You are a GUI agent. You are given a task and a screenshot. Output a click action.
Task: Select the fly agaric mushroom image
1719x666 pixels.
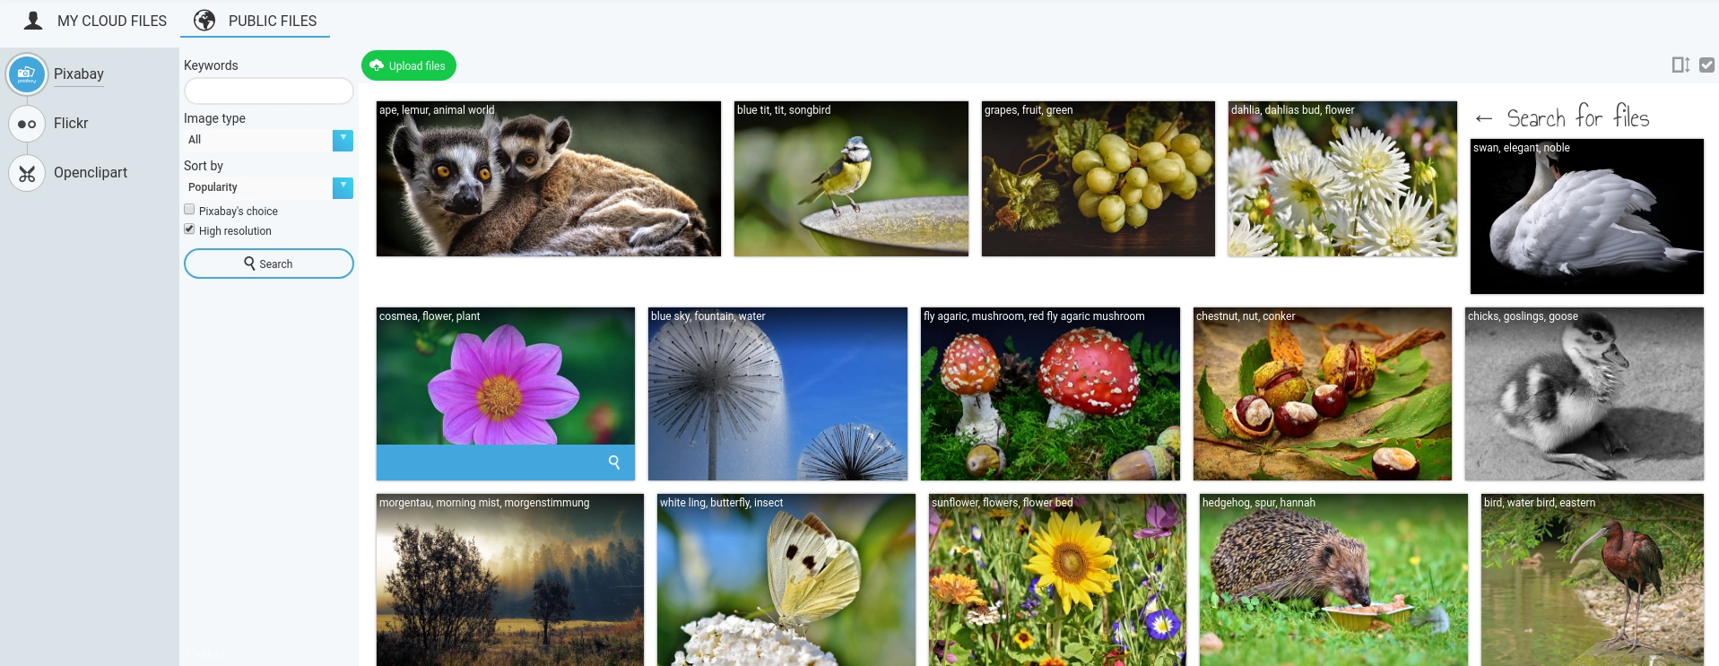[1050, 394]
